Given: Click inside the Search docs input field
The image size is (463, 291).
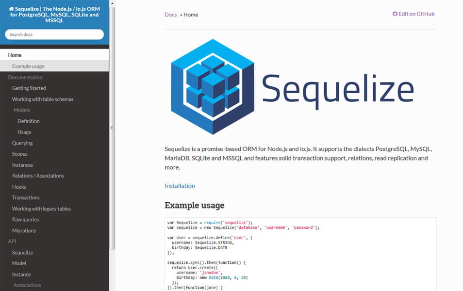Looking at the screenshot, I should (53, 34).
